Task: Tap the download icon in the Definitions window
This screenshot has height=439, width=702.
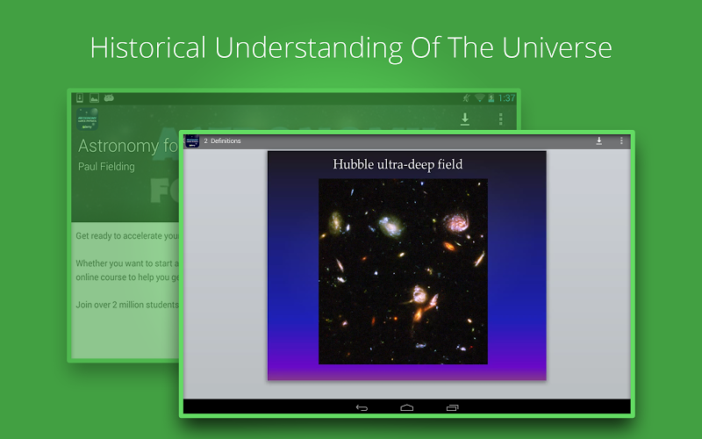Action: click(598, 141)
